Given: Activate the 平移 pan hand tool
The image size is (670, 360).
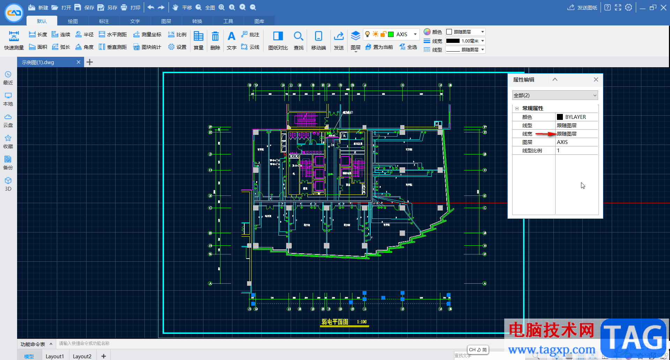Looking at the screenshot, I should click(182, 7).
